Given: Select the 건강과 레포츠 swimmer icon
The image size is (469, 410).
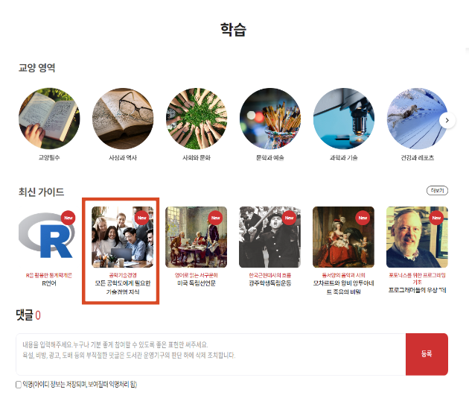Looking at the screenshot, I should 417,119.
